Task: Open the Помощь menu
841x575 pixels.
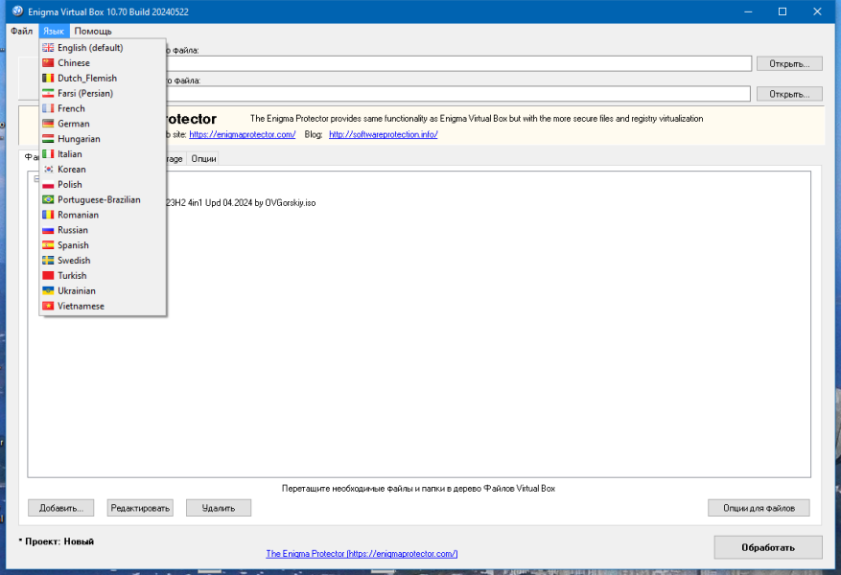Action: (93, 31)
